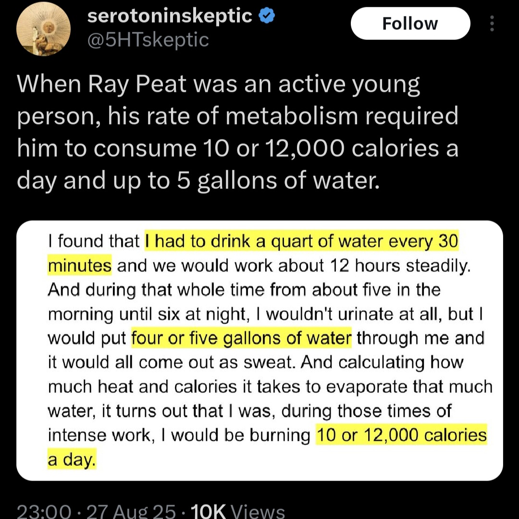Click the highlighted "10 or 12,000 calories" text

point(401,435)
